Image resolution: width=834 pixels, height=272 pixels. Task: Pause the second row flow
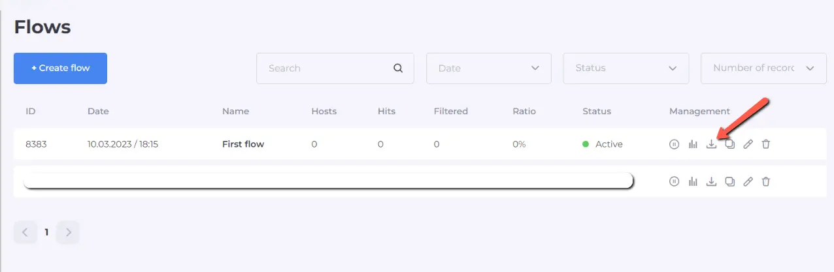[x=675, y=181]
